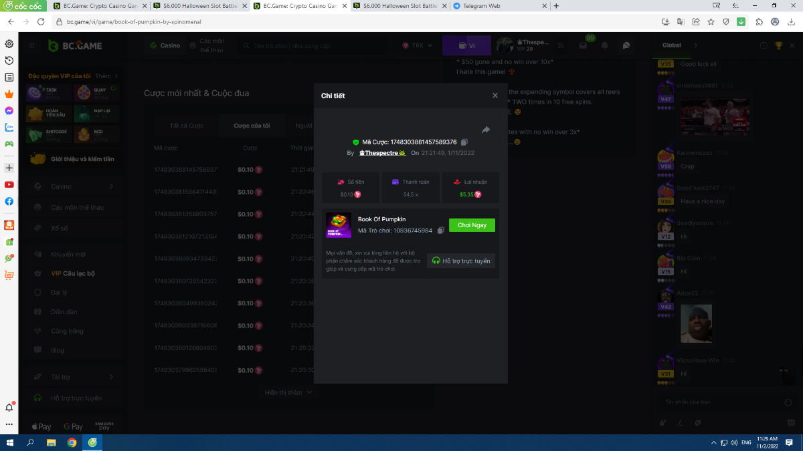Open Hỗ trợ trực tuyến support button
The width and height of the screenshot is (803, 451).
[x=461, y=261]
